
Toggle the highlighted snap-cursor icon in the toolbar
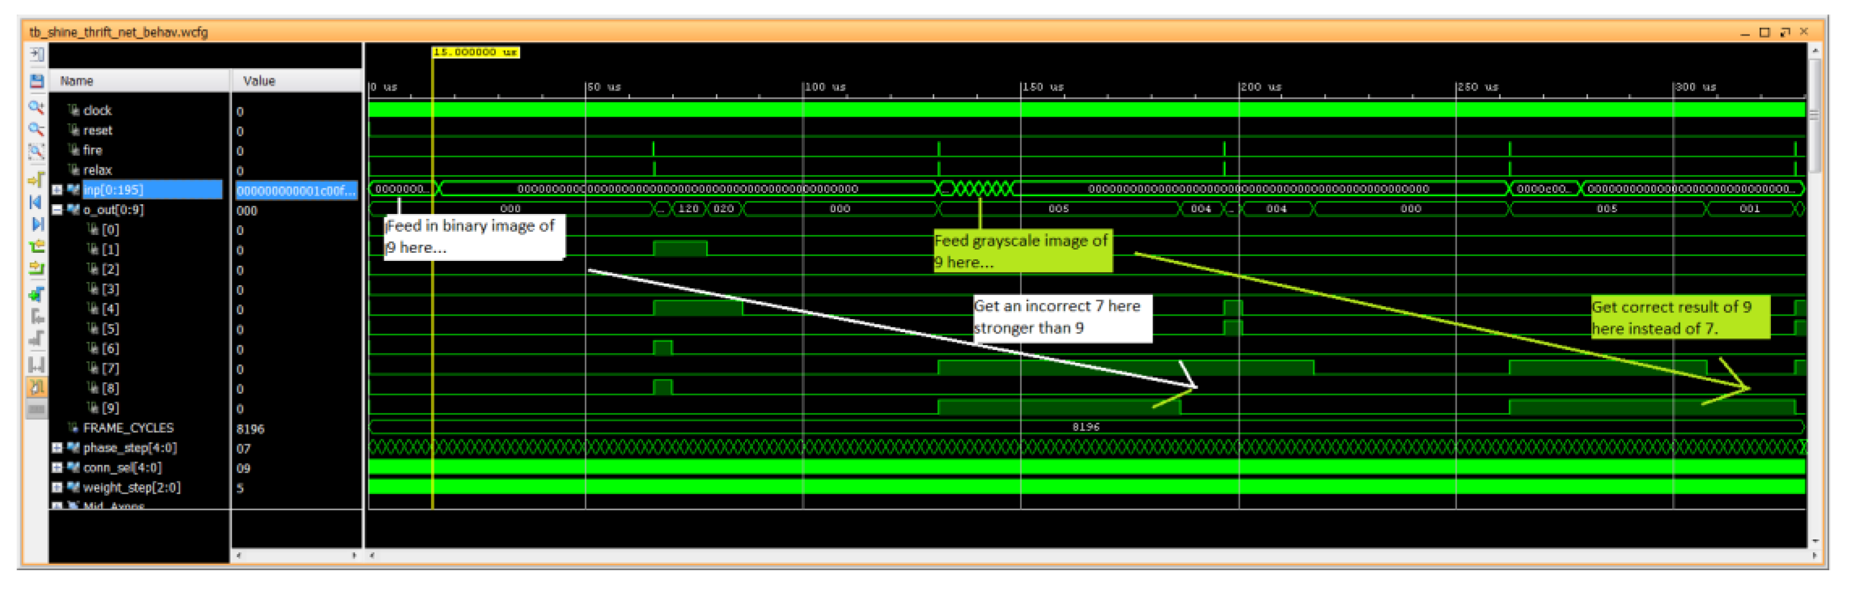36,388
